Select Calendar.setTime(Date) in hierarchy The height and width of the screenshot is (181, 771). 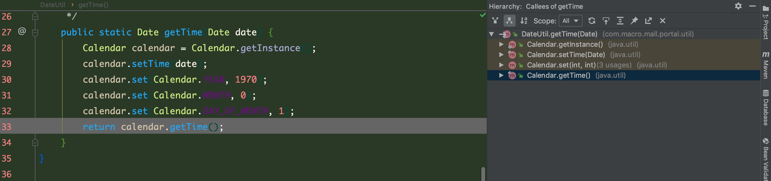(566, 55)
